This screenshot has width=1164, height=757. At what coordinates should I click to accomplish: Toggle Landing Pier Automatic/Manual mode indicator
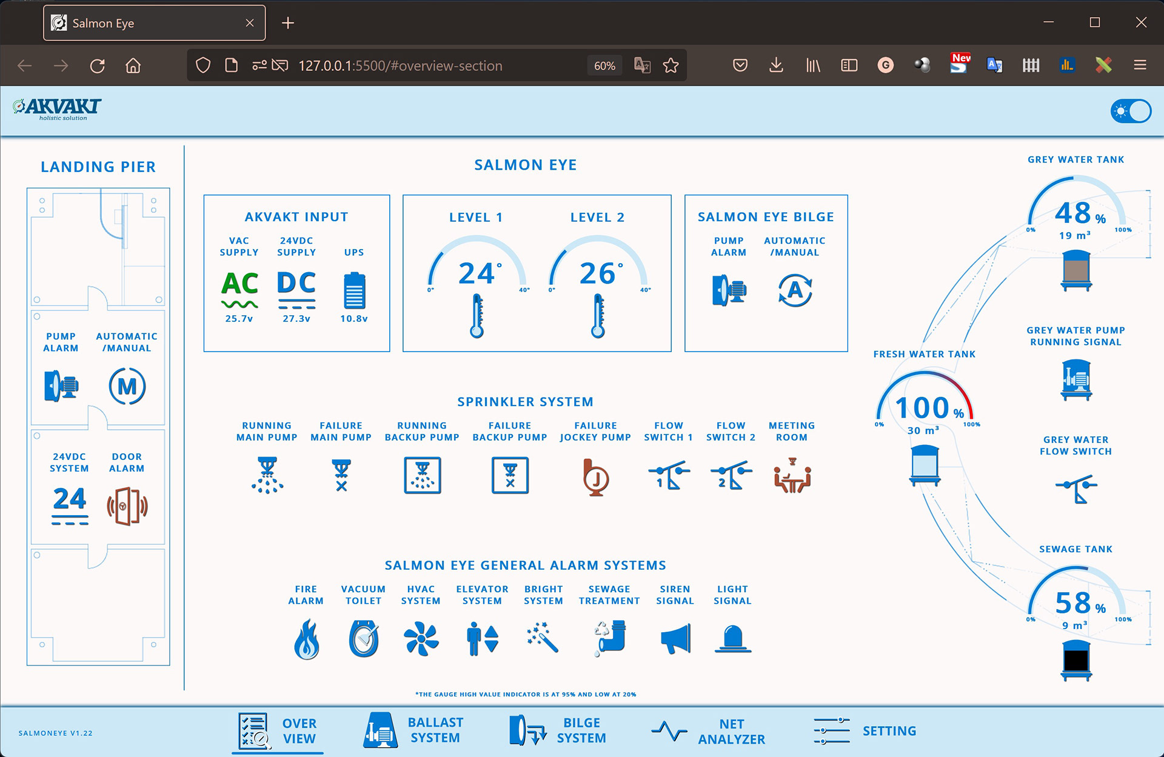(127, 386)
